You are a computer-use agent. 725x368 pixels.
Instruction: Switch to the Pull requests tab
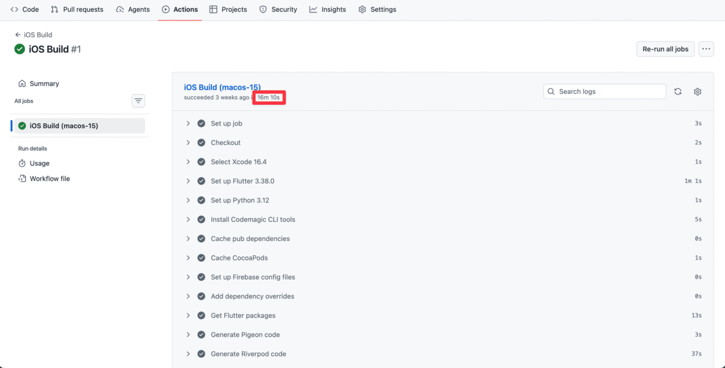coord(77,10)
